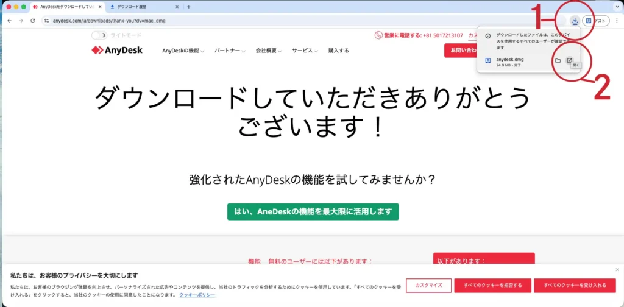This screenshot has width=624, height=307.
Task: Click the site information icon in address bar
Action: [x=47, y=20]
